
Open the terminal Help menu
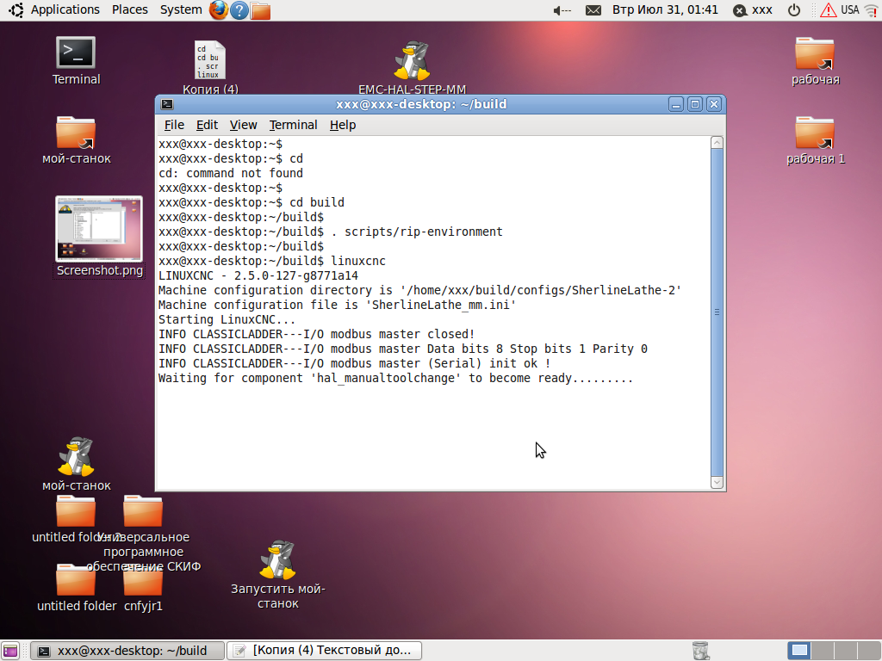(x=343, y=125)
